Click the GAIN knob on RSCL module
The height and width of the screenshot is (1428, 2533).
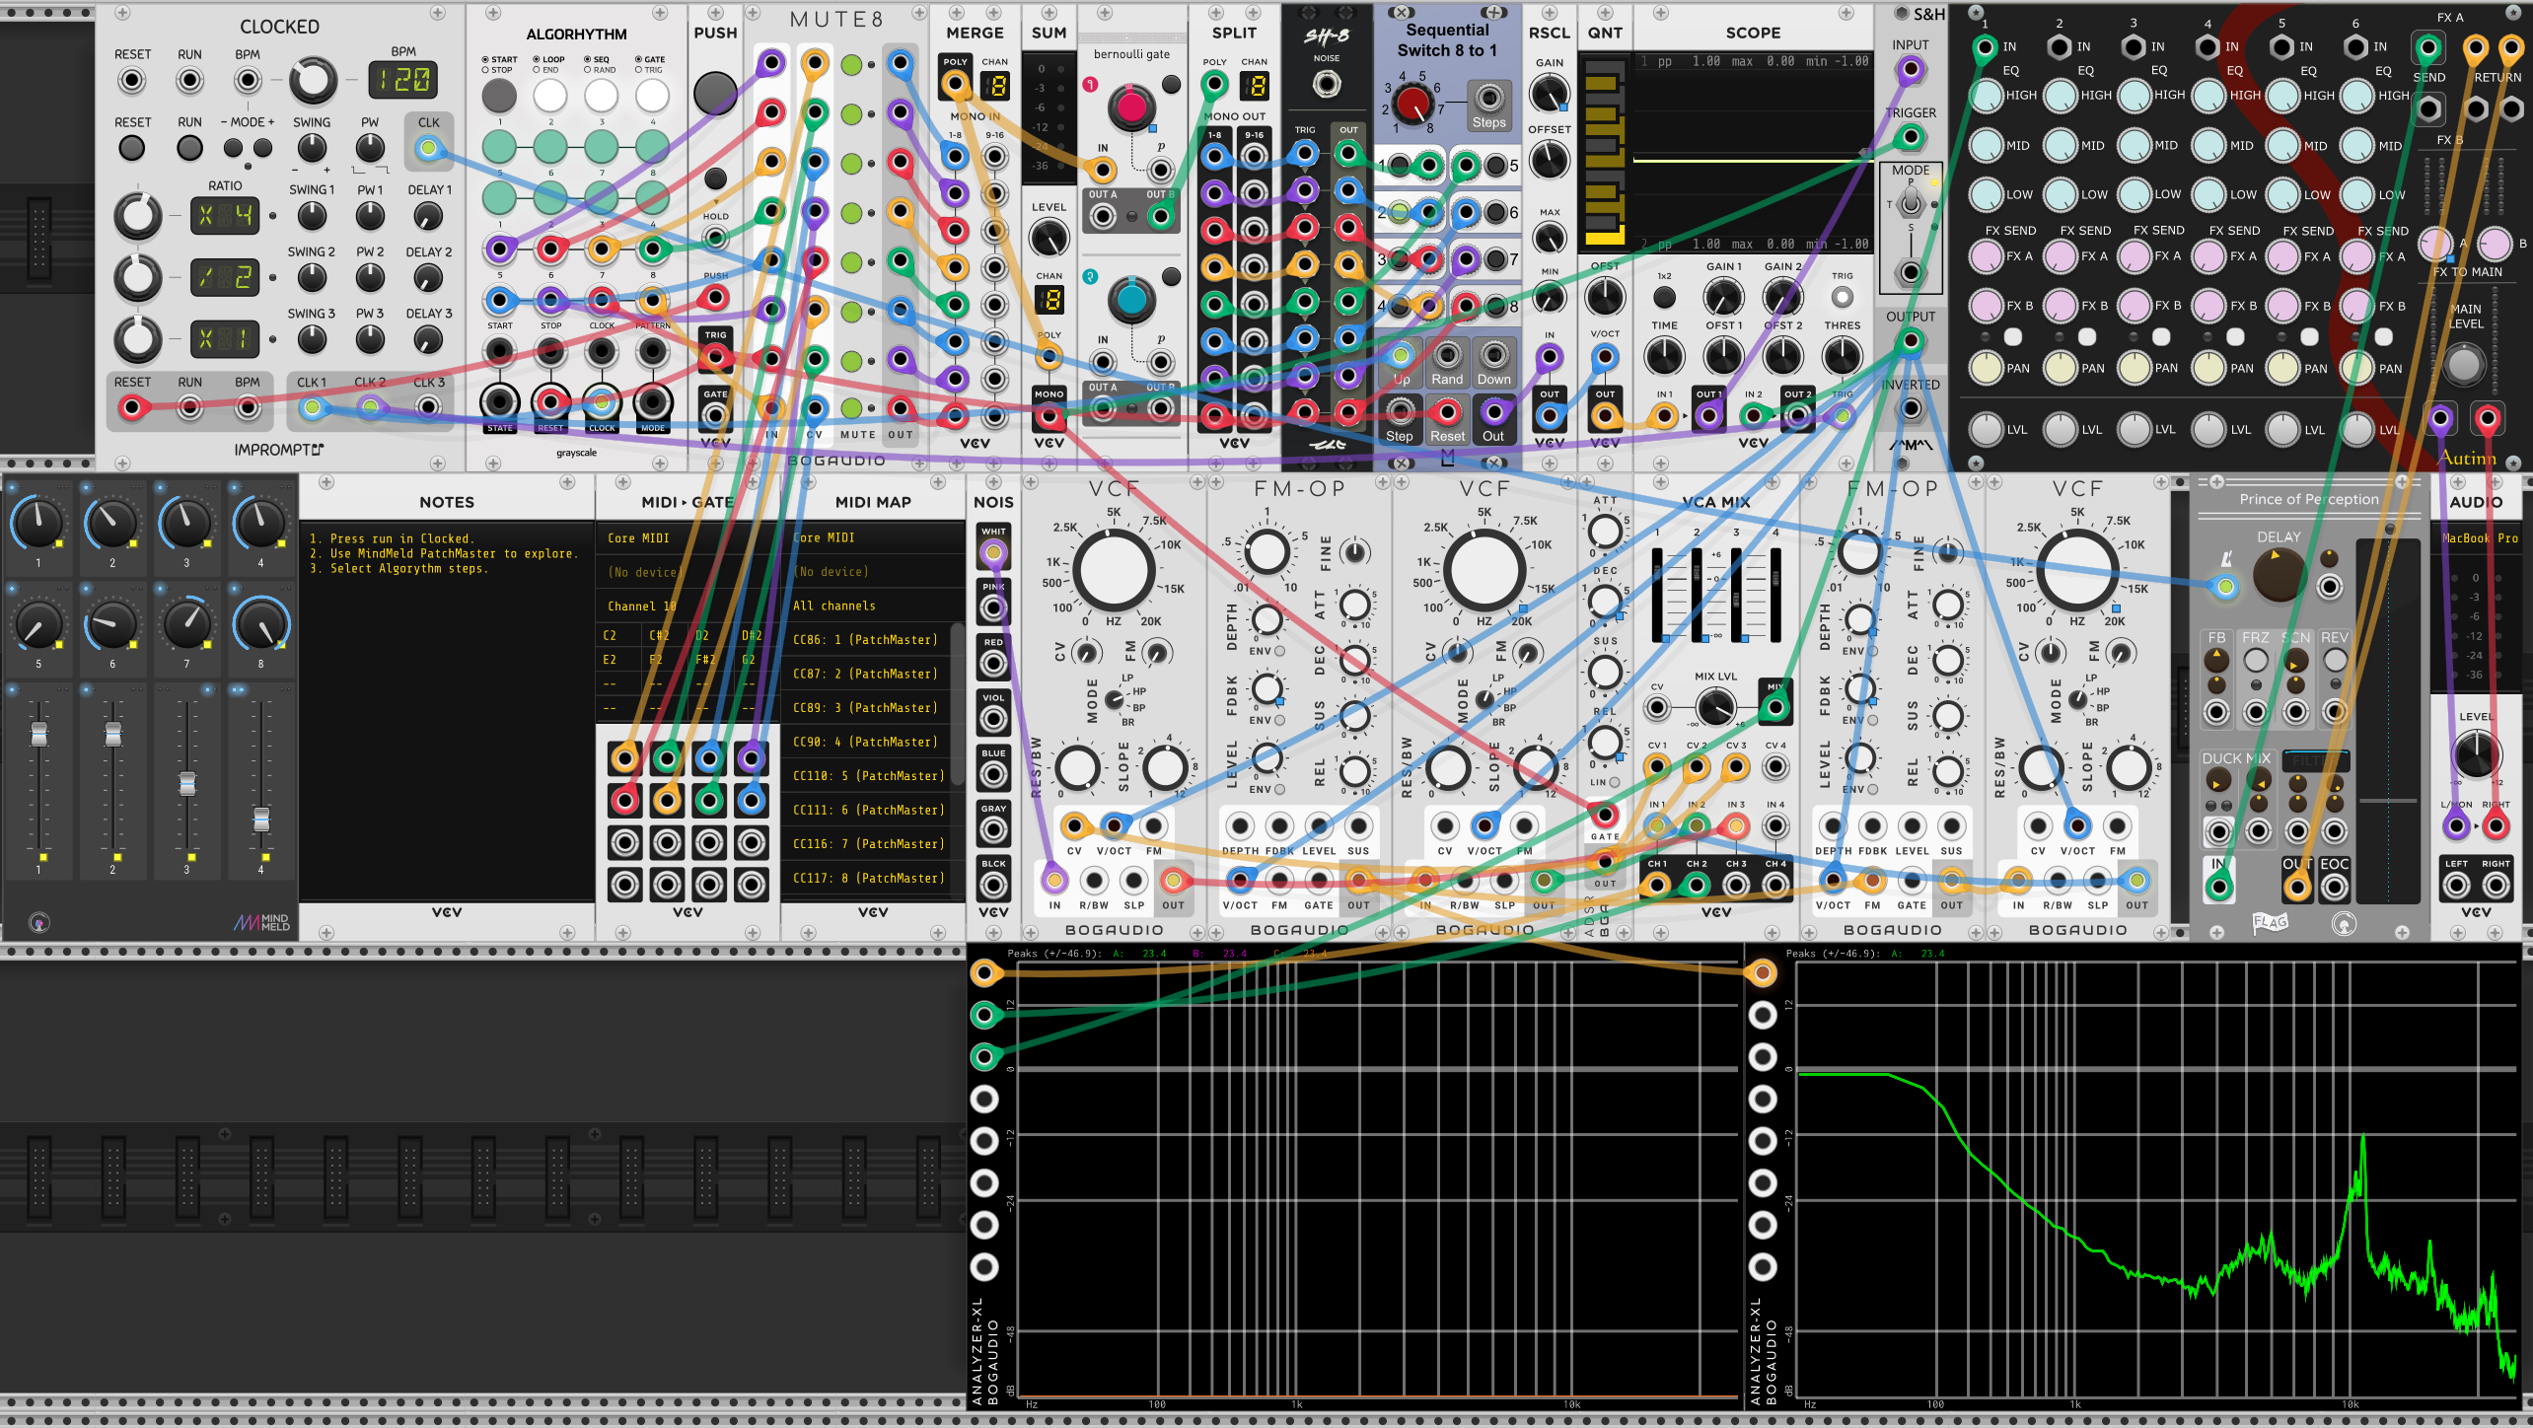tap(1549, 94)
